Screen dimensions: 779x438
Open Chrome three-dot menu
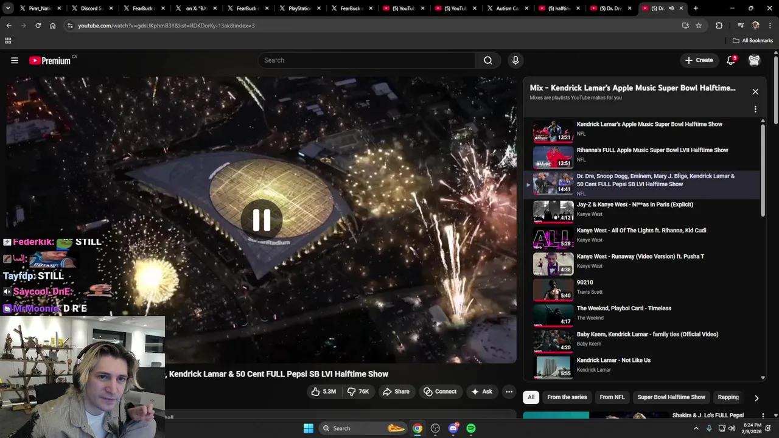(770, 26)
